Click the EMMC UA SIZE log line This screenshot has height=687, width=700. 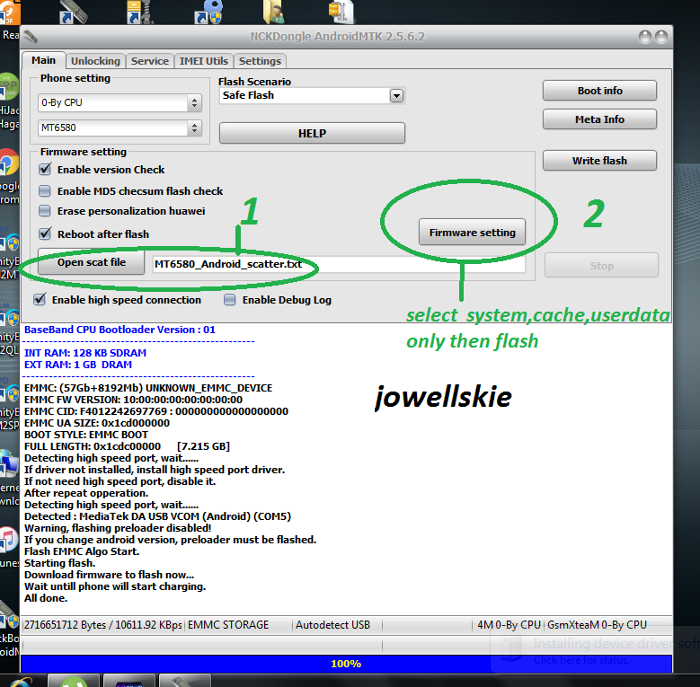97,423
